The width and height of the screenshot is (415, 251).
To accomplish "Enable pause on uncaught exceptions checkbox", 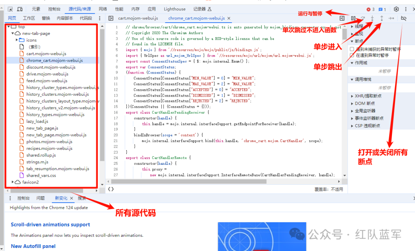I will point(352,49).
